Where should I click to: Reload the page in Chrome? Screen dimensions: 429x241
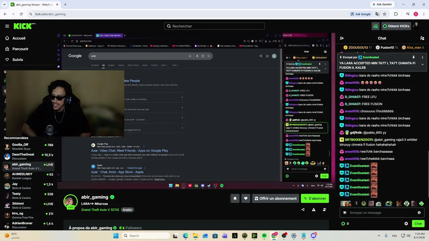pos(21,14)
